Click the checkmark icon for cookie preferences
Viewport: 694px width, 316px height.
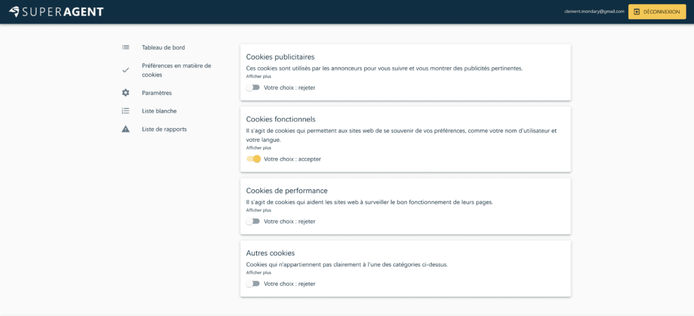click(x=125, y=70)
